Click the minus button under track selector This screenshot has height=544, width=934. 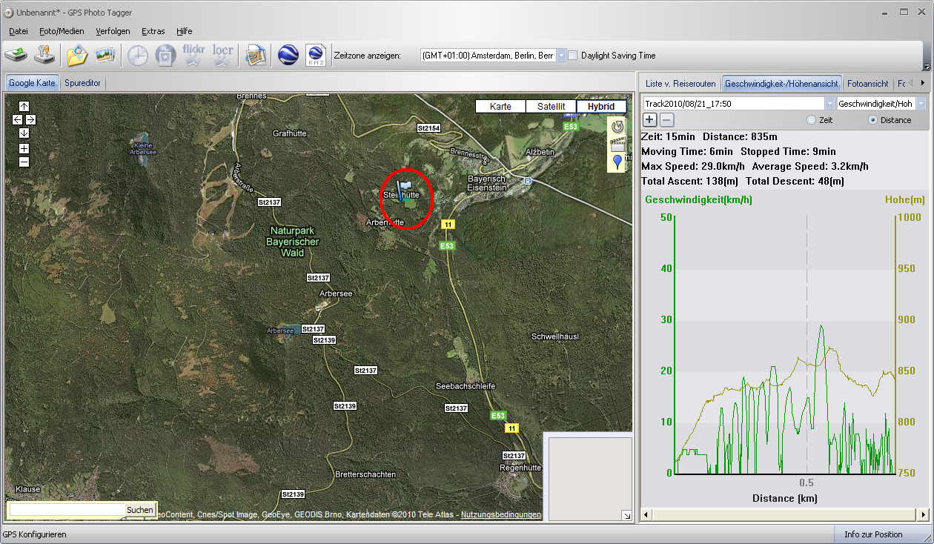tap(666, 120)
